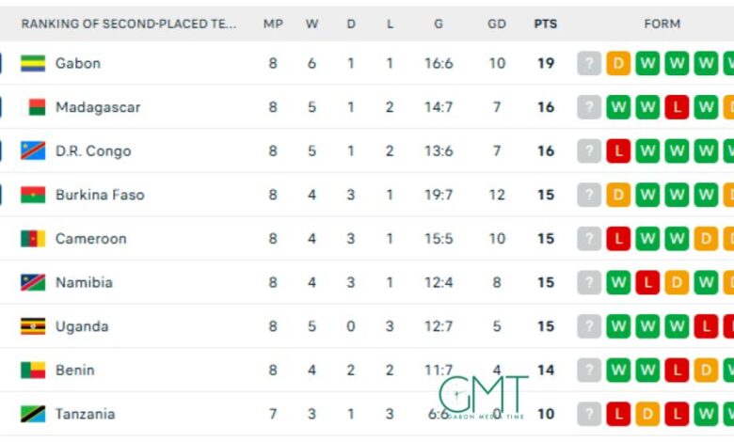This screenshot has height=442, width=734.
Task: Sort table by PTS column header
Action: [546, 24]
